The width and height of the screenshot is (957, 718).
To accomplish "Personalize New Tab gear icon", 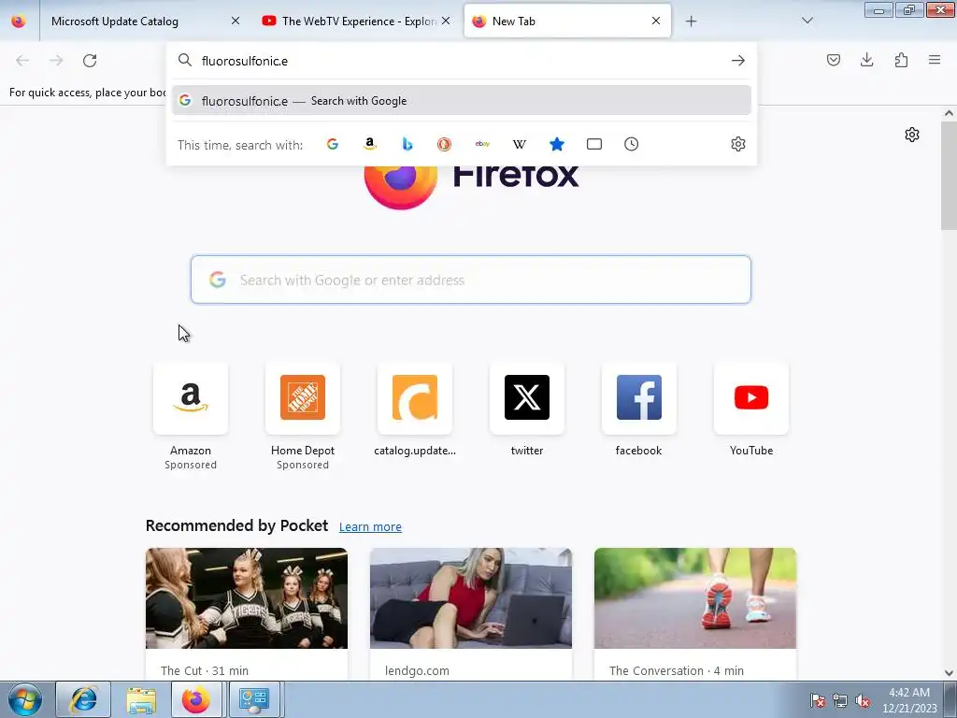I will (912, 135).
